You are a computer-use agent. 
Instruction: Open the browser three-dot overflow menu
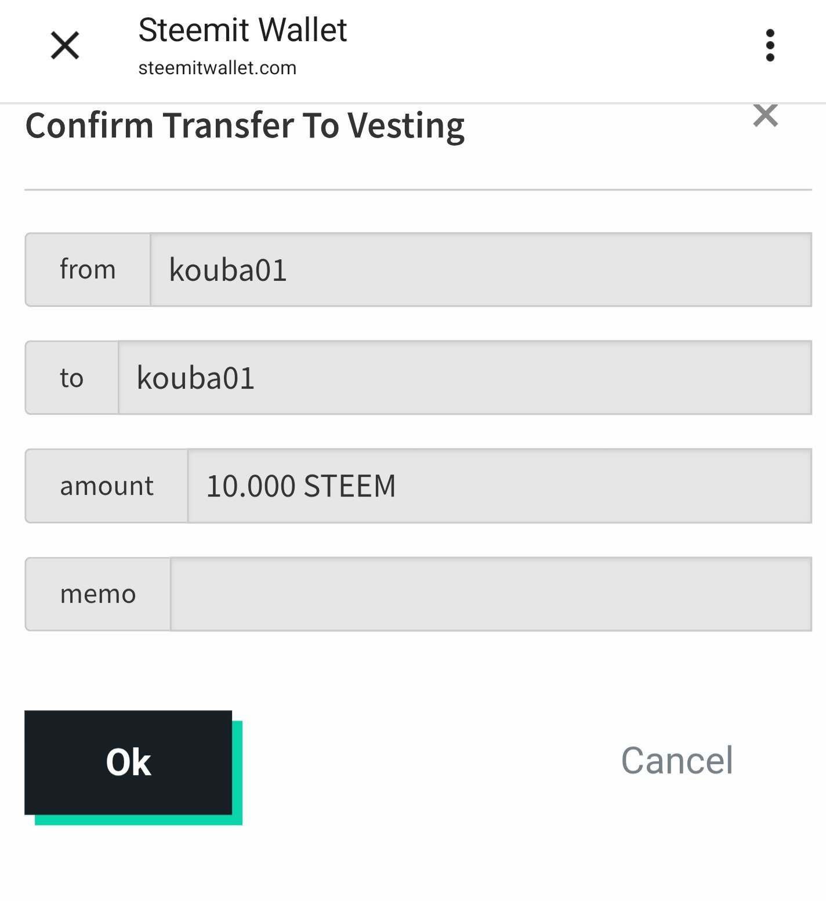coord(770,45)
